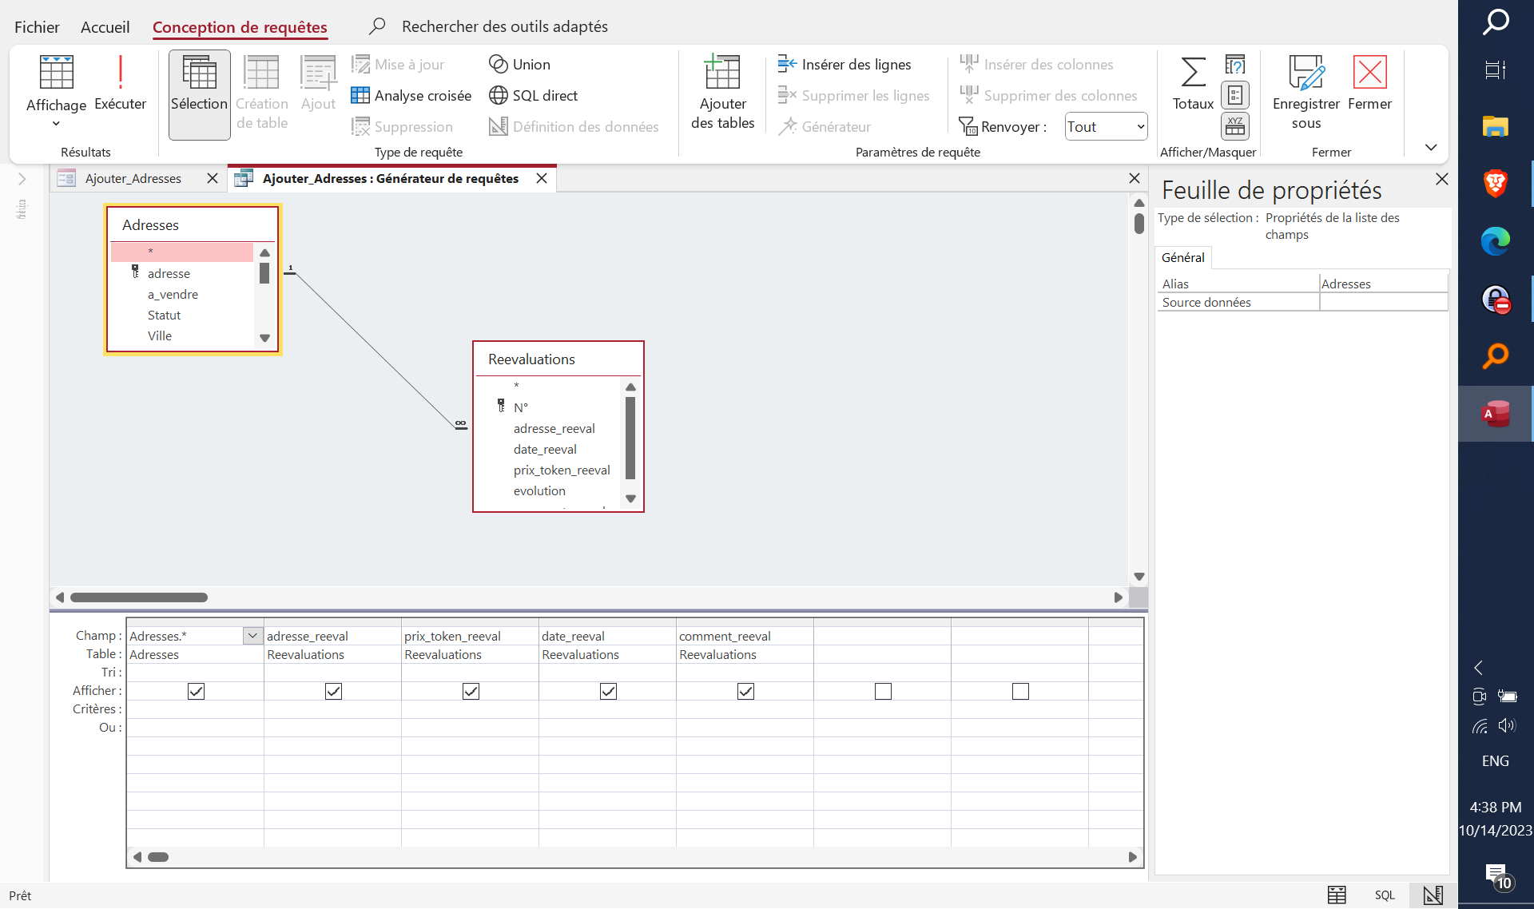Open the Accueil ribbon tab

105,27
